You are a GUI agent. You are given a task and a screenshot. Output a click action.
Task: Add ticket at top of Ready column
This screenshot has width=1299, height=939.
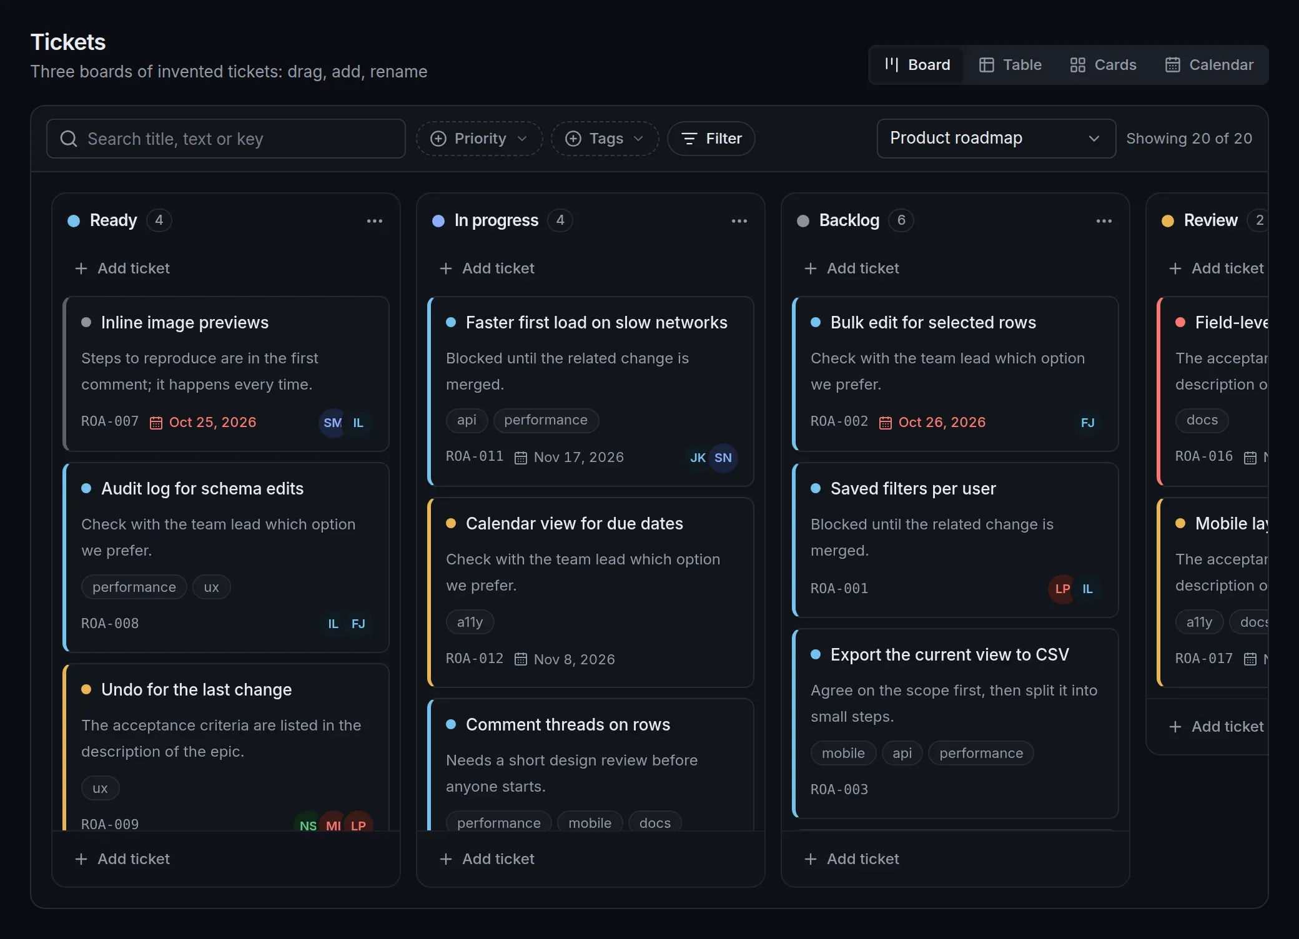click(226, 268)
